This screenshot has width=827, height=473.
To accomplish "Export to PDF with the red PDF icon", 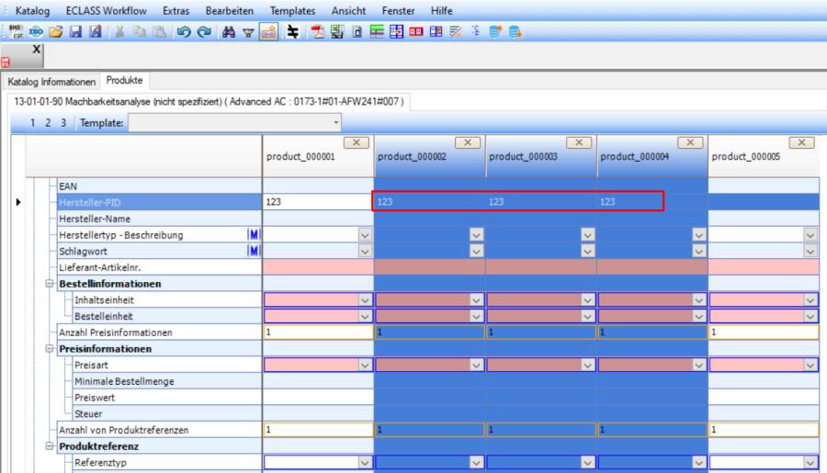I will [x=318, y=31].
